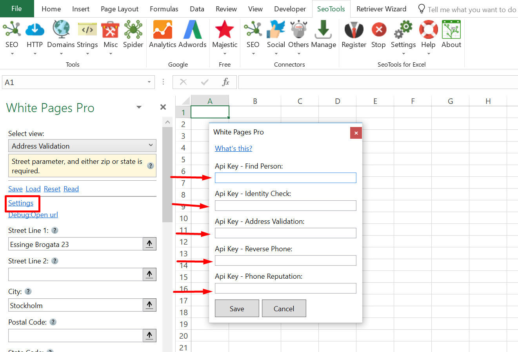Click the help icon beside Street Line 2
Viewport: 518px width, 352px height.
tap(55, 261)
